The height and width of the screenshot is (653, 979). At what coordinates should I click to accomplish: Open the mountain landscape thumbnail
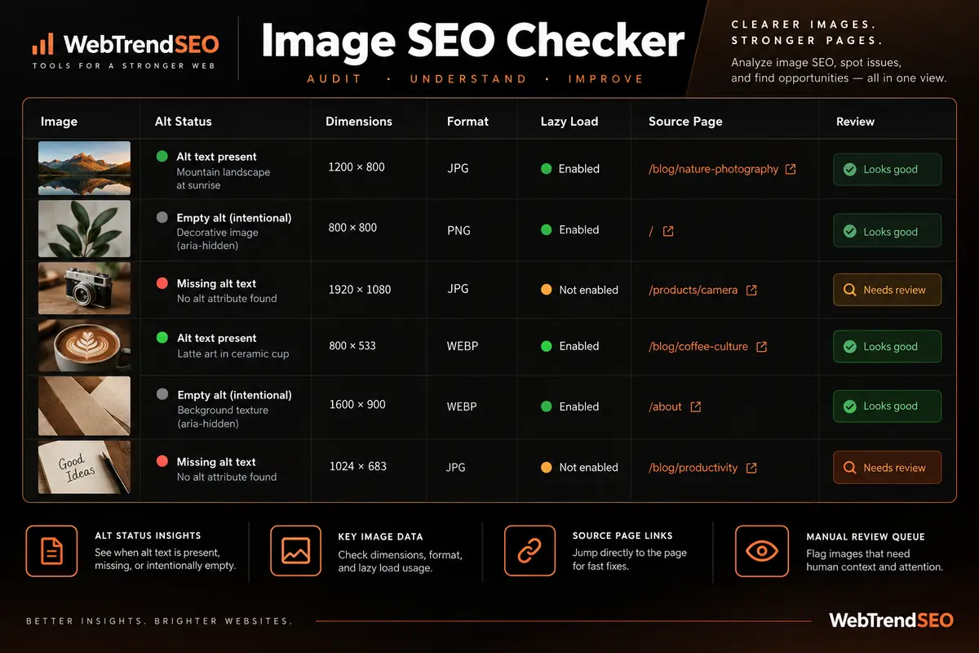[84, 168]
